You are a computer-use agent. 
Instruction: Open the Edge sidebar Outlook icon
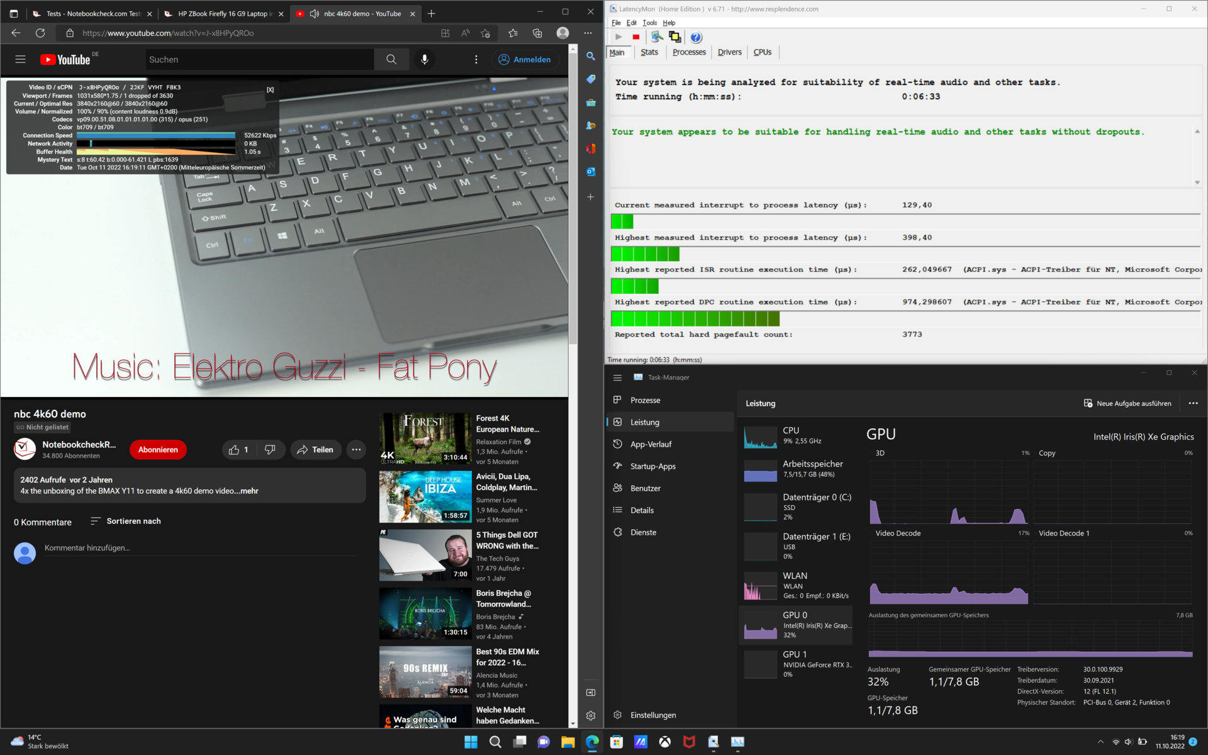(590, 172)
